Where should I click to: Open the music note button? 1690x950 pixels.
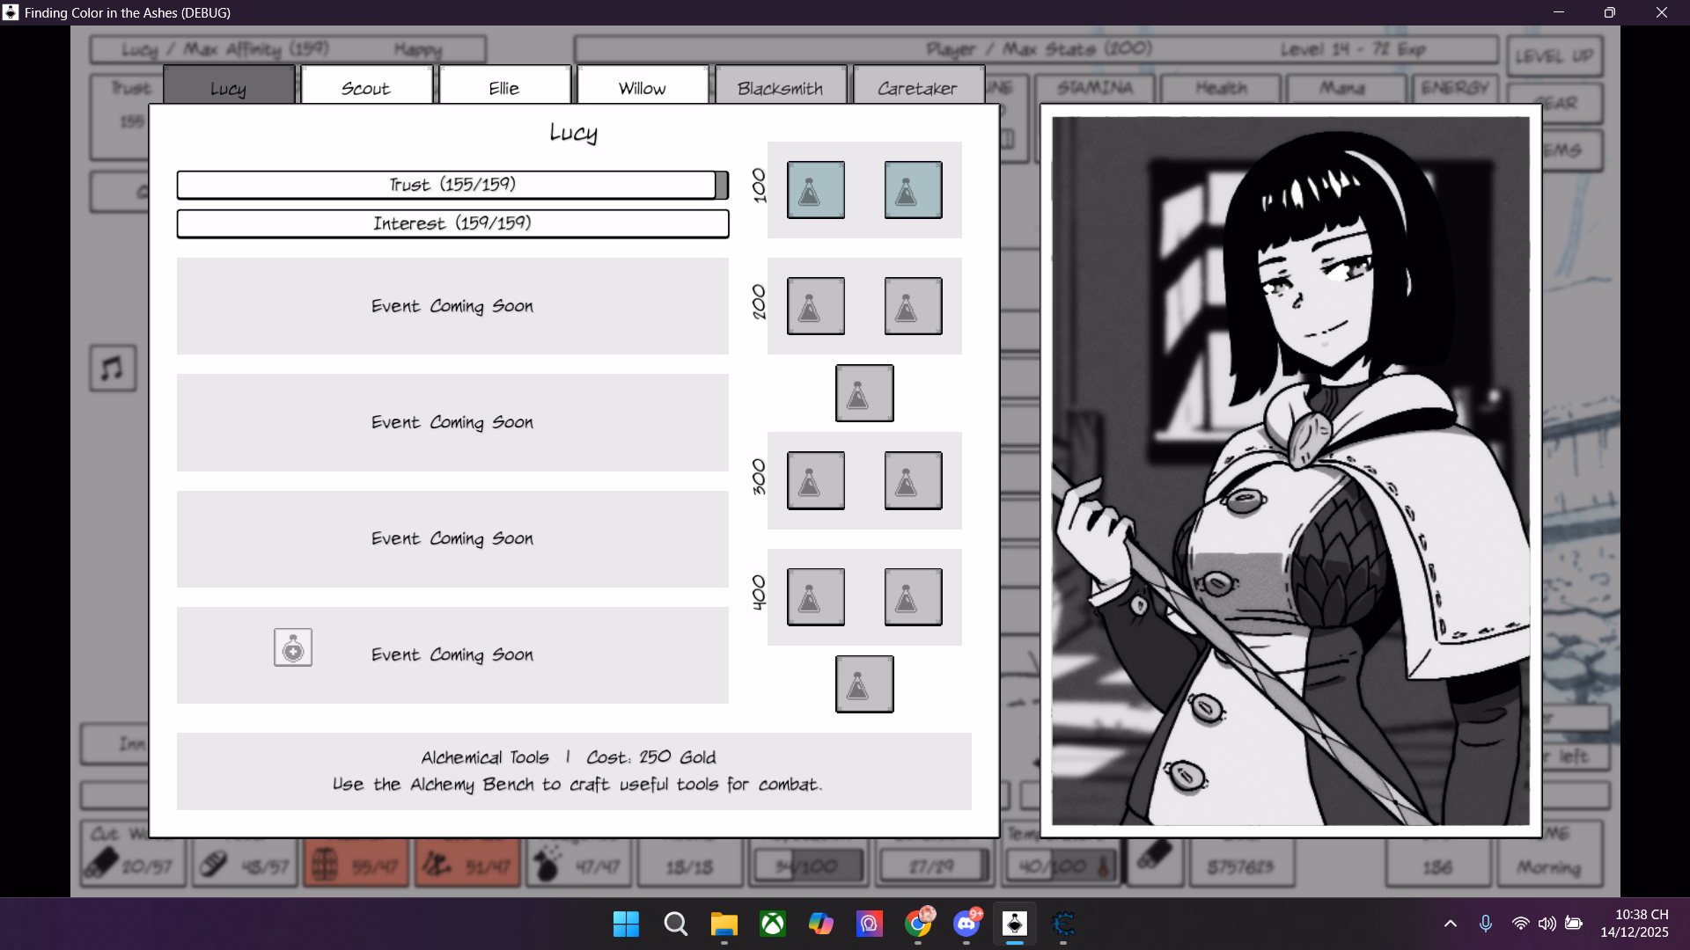[x=113, y=368]
